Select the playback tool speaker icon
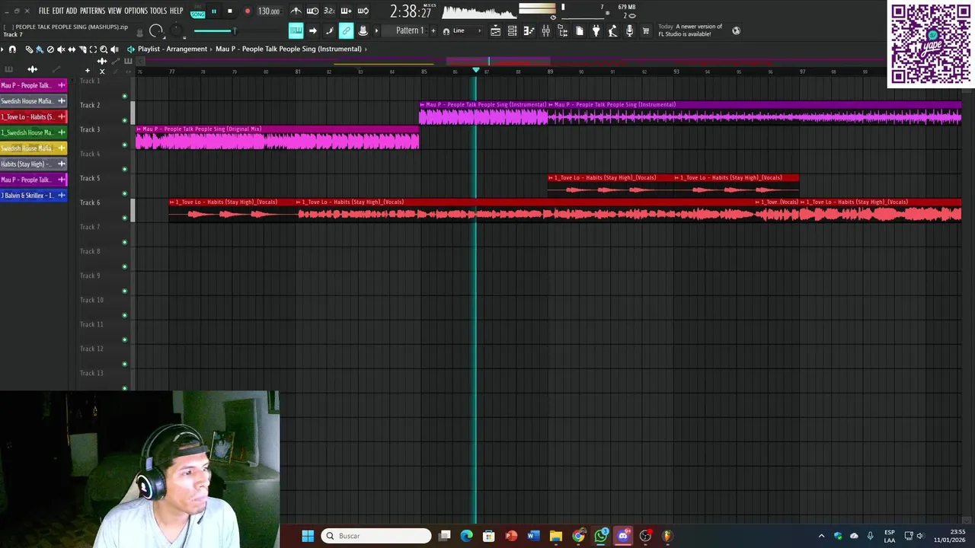Viewport: 975px width, 548px height. (x=114, y=49)
